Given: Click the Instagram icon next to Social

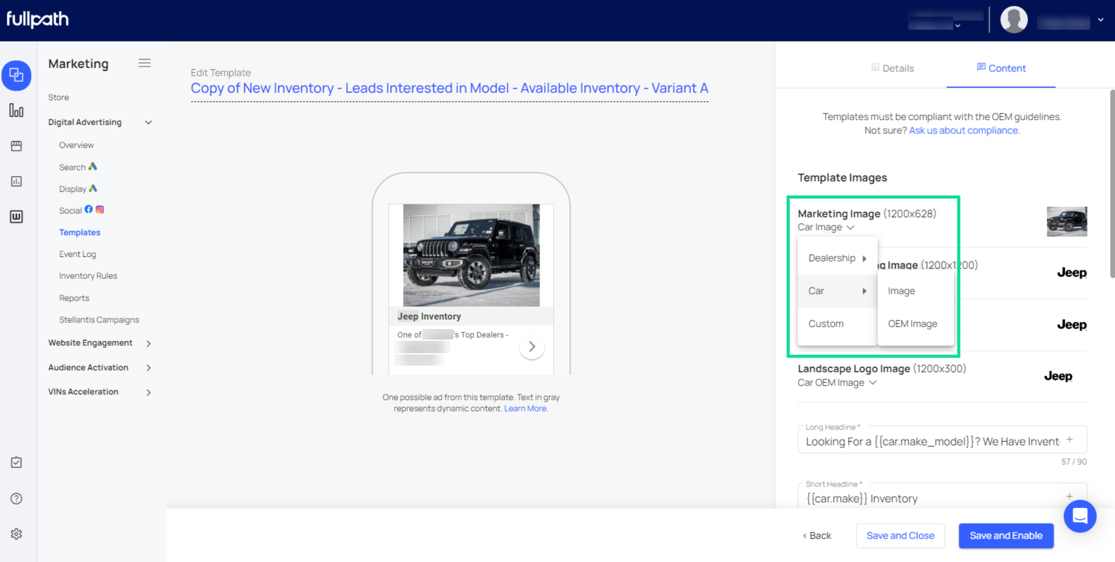Looking at the screenshot, I should coord(100,209).
